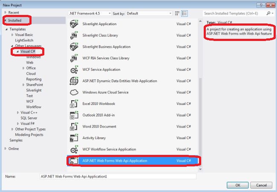Screen dimensions: 277x192
Task: Select the Test category
Action: tap(29, 96)
